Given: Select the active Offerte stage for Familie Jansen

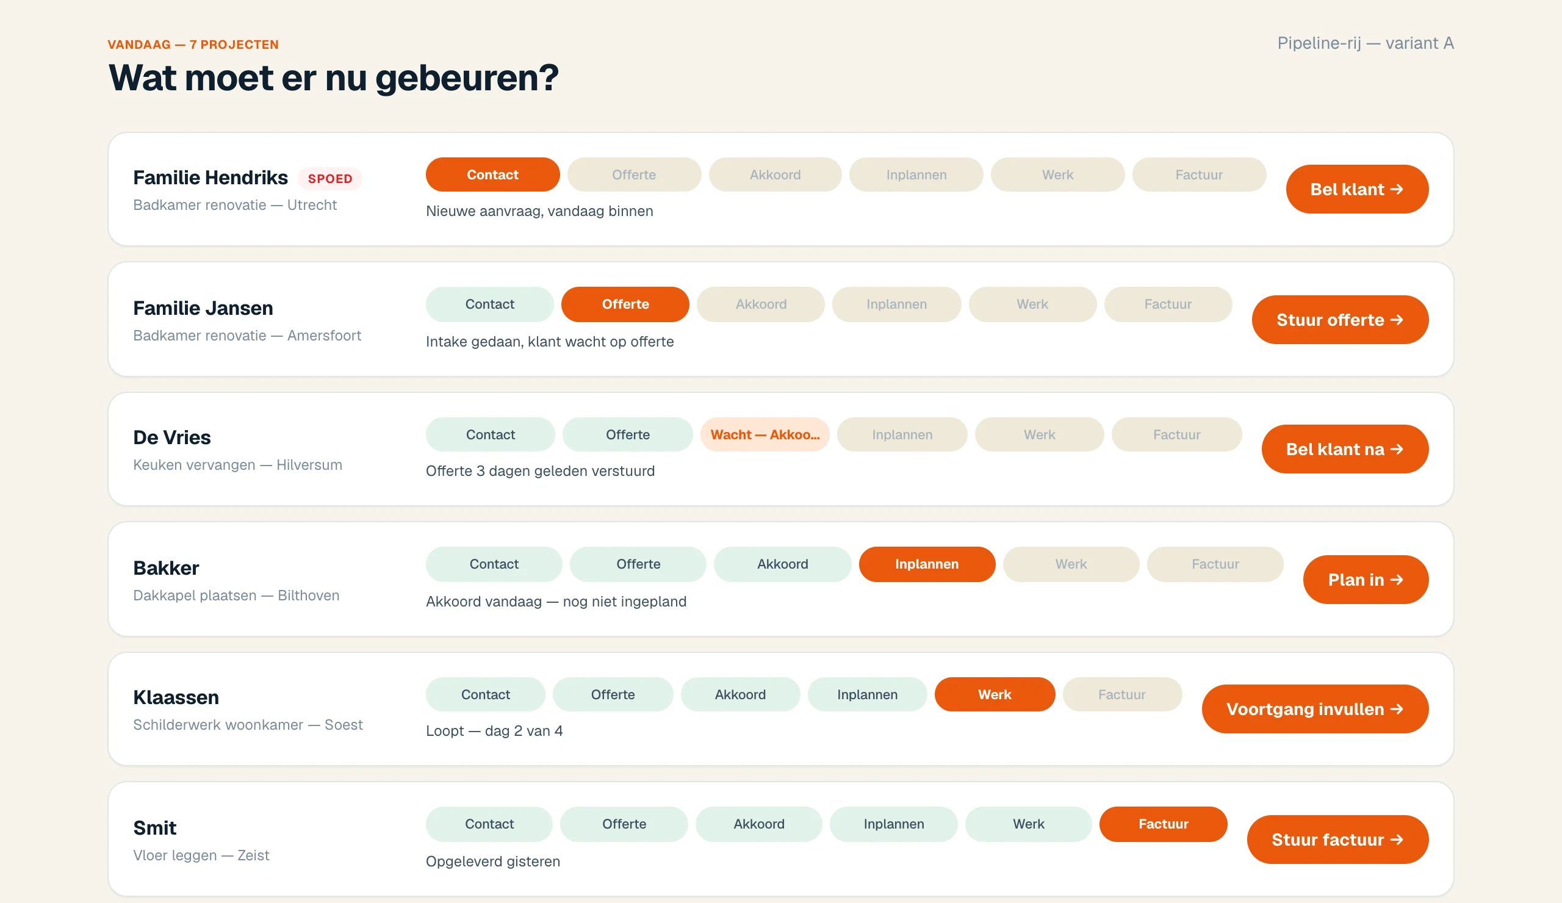Looking at the screenshot, I should [625, 304].
